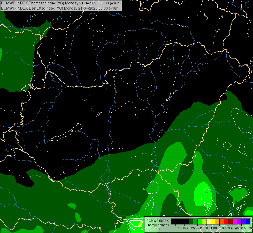This screenshot has width=253, height=233.
Task: Click the magenta 40–45 legend swatch
Action: tap(235, 221)
